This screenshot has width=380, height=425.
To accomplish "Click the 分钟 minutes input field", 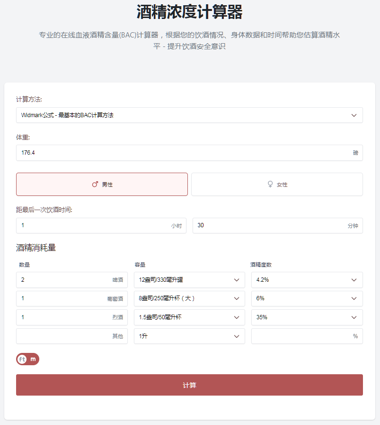I will [x=278, y=225].
